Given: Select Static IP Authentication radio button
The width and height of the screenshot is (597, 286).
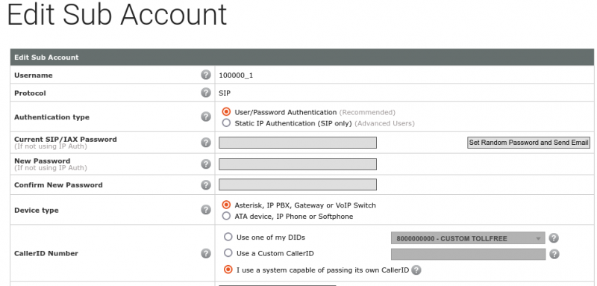Looking at the screenshot, I should point(227,123).
